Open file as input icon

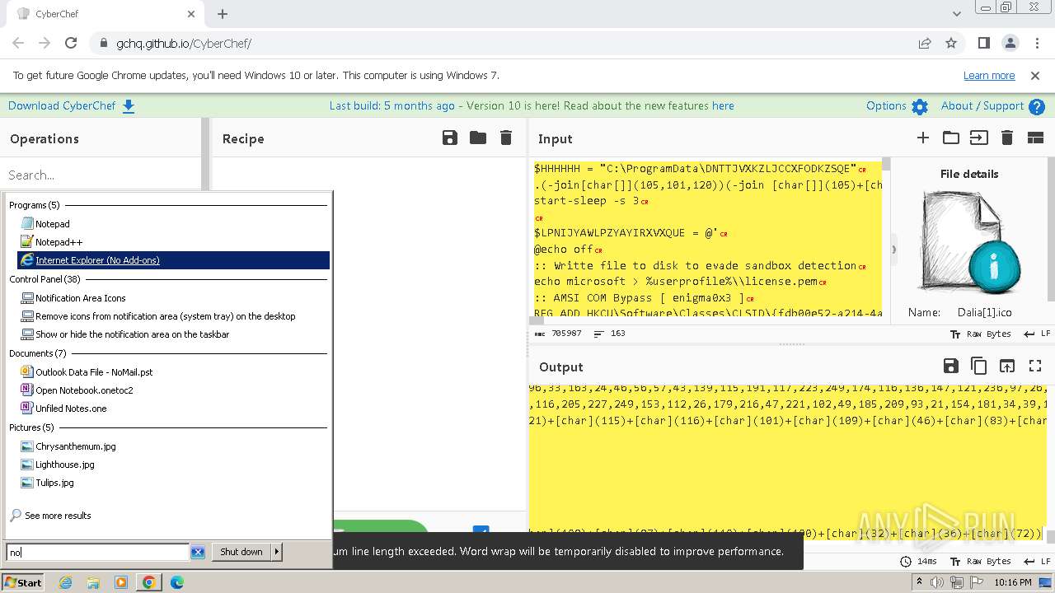click(x=979, y=138)
